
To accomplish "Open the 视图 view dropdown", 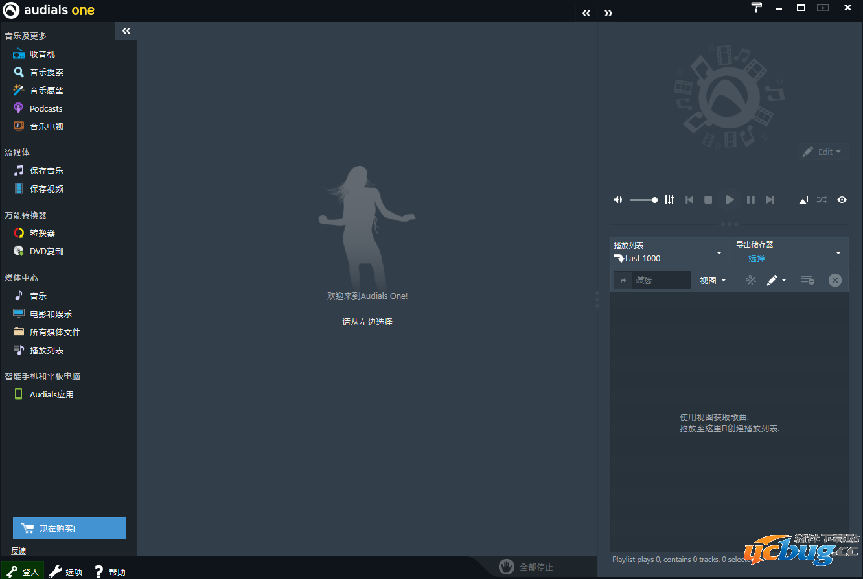I will click(713, 280).
